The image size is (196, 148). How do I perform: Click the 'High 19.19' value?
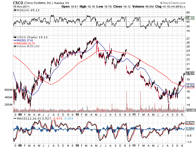point(87,6)
